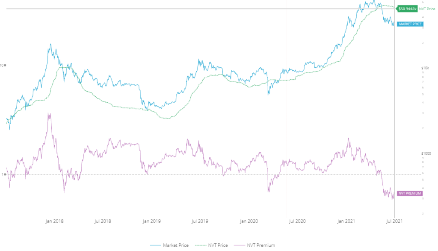Select Jul 2018 on the time axis
The image size is (438, 251).
[103, 221]
